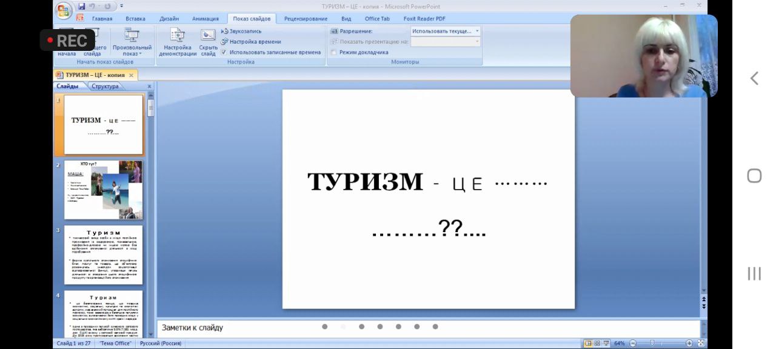Toggle Режим докладчика checkbox
The height and width of the screenshot is (349, 776).
[x=333, y=52]
